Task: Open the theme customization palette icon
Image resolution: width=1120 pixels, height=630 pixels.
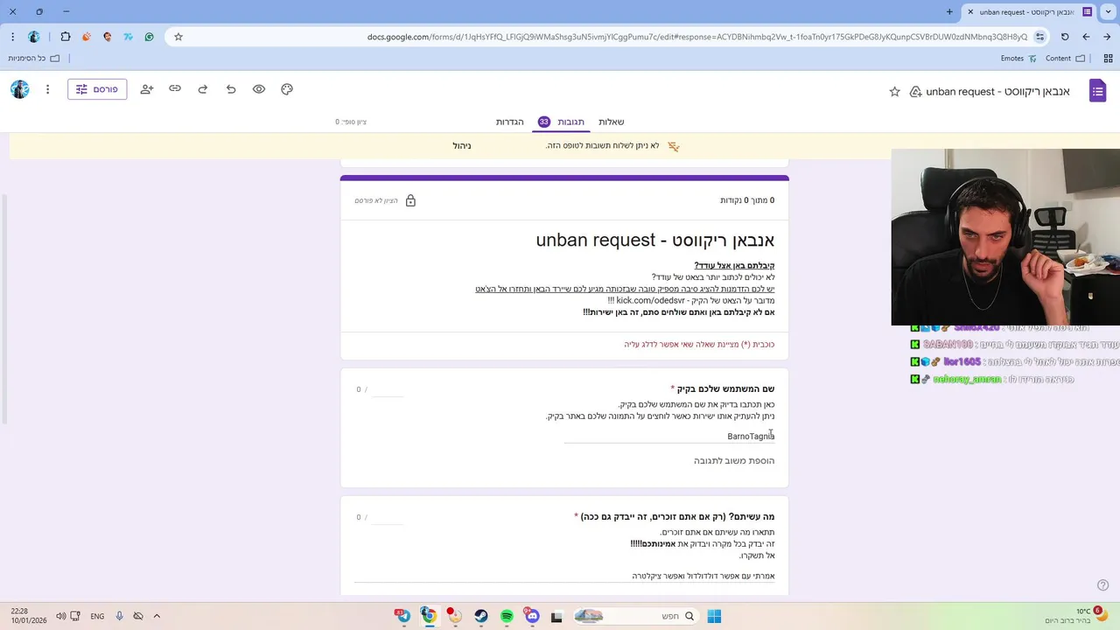Action: (x=287, y=89)
